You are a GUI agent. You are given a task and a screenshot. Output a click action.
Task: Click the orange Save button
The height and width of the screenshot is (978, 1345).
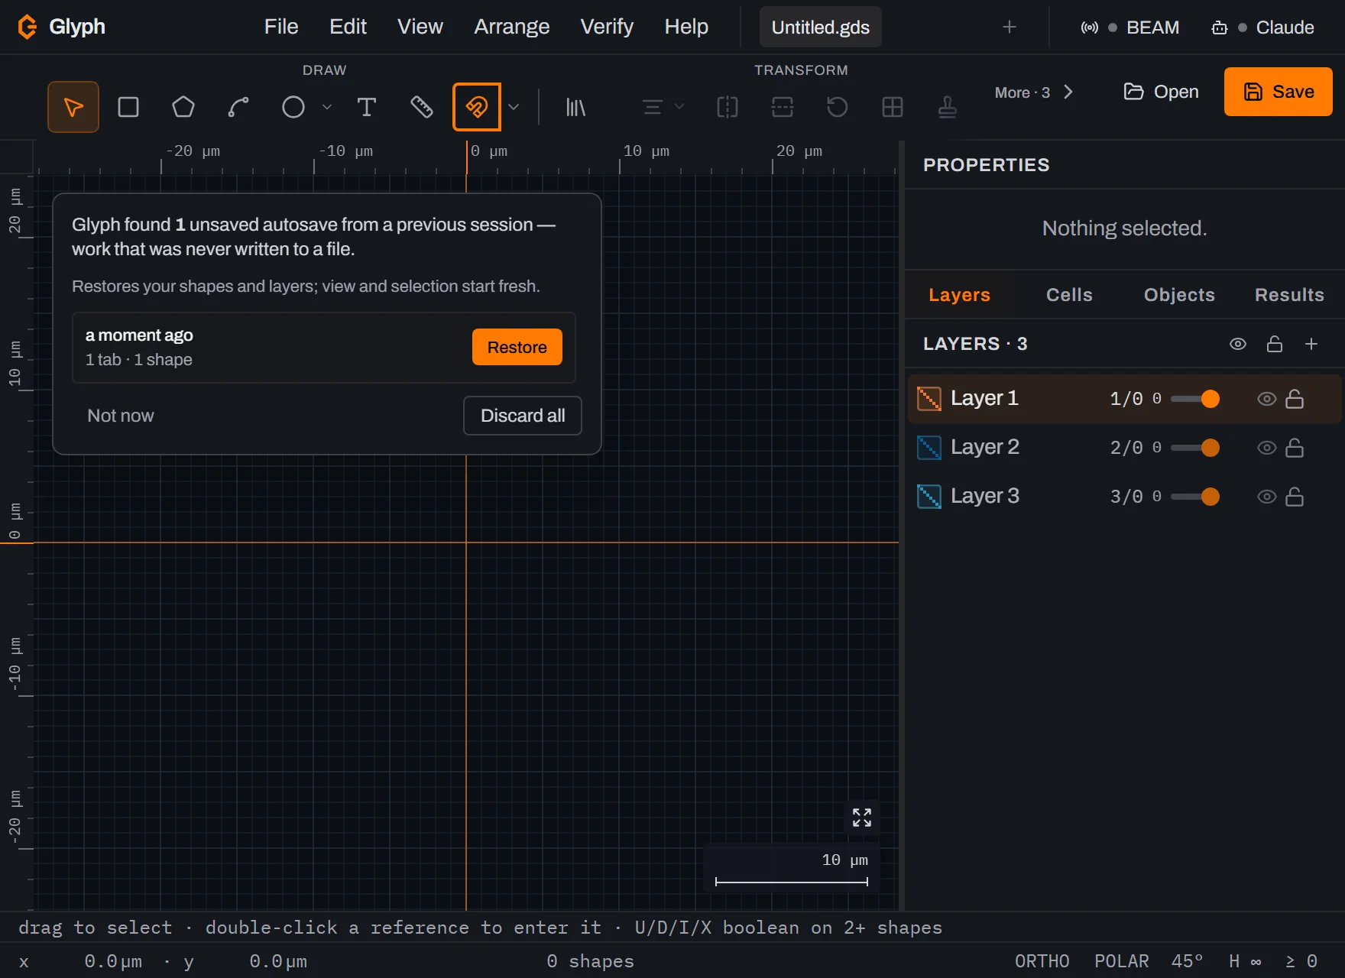point(1279,92)
